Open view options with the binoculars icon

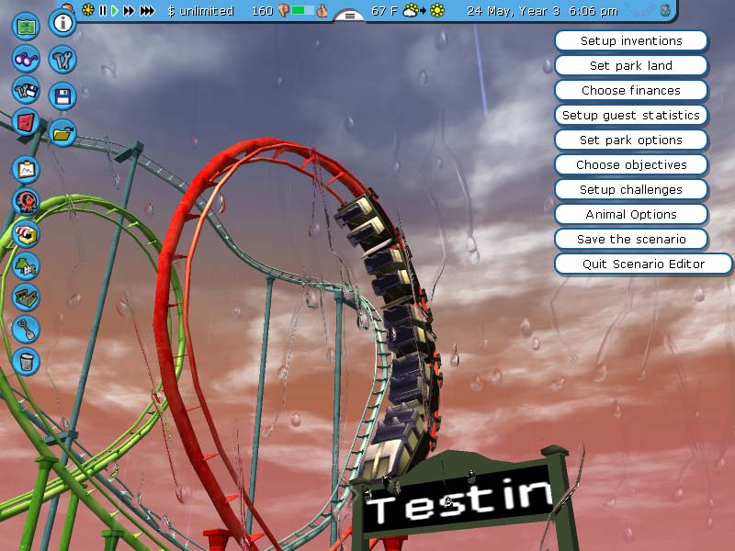point(27,59)
